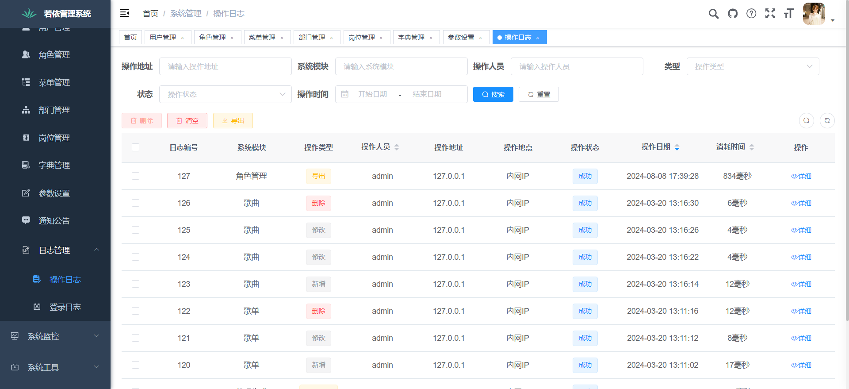849x389 pixels.
Task: Open 登录日志 in the sidebar
Action: click(x=65, y=307)
